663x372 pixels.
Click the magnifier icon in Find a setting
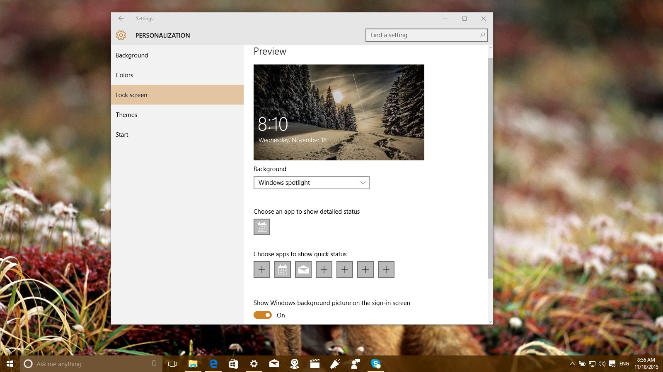tap(482, 35)
